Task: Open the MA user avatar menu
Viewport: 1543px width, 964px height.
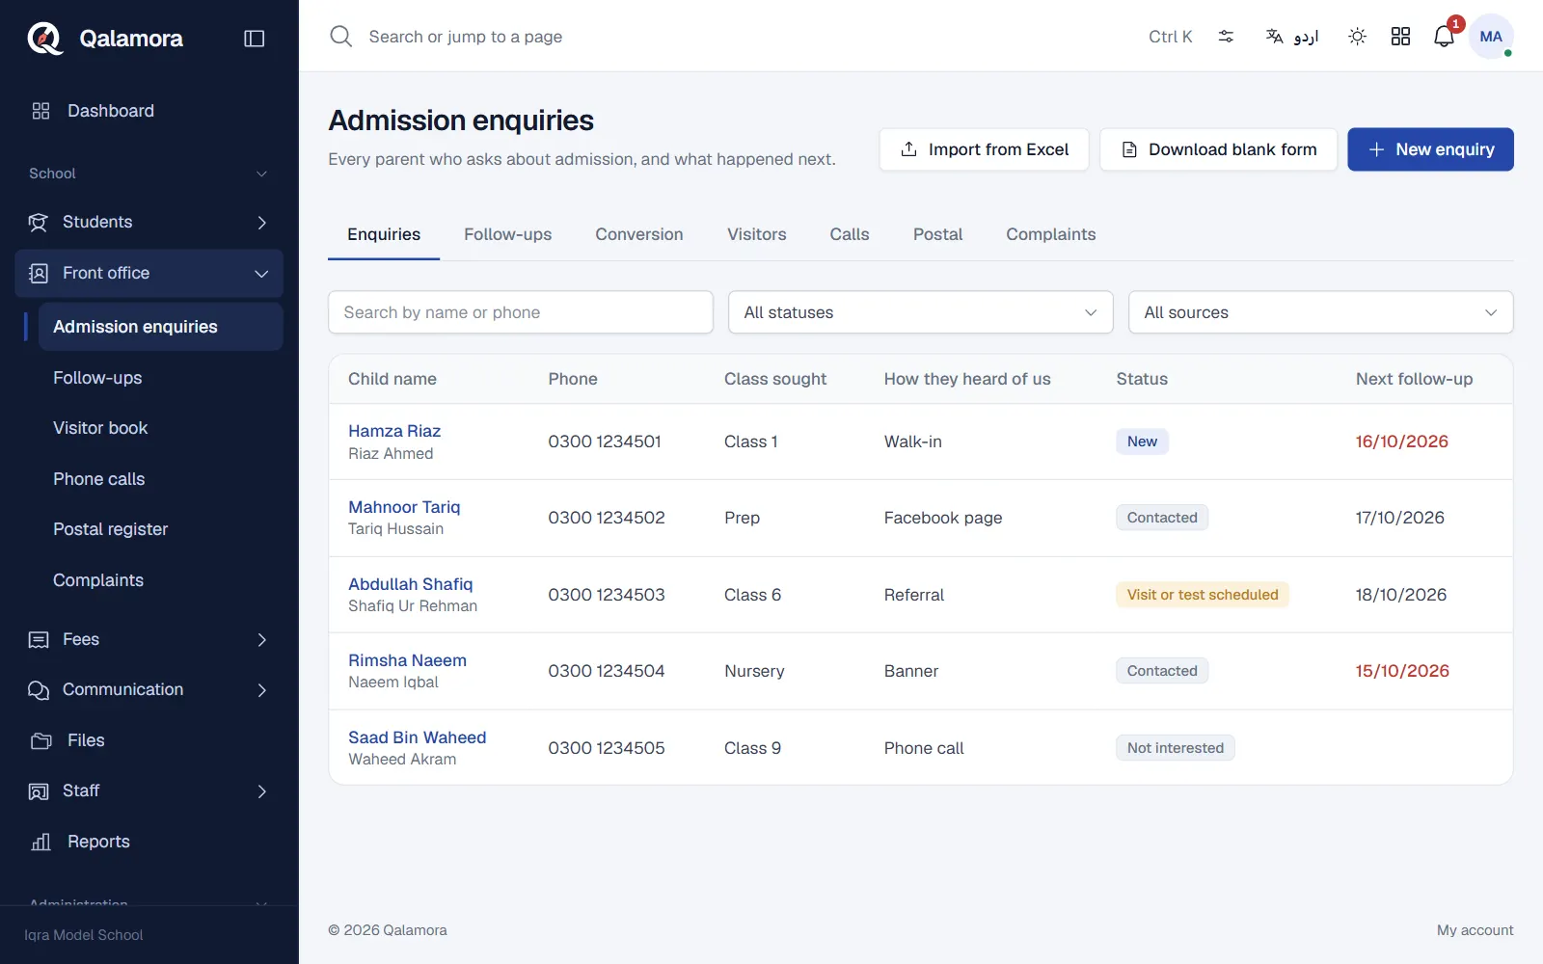Action: (x=1491, y=37)
